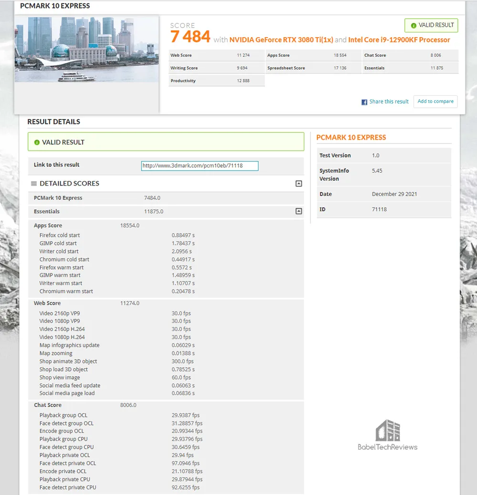This screenshot has height=495, width=477.
Task: Click the Spreadsheet Score value 17 136
Action: tap(340, 68)
